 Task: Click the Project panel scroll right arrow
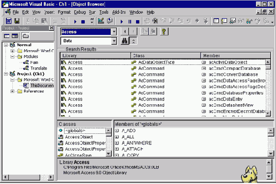pyautogui.click(x=51, y=177)
